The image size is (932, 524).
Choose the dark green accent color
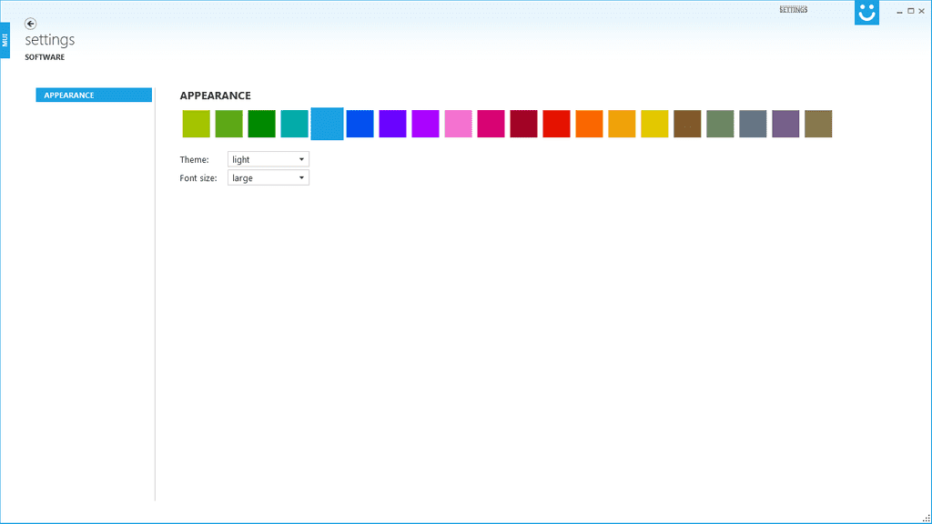tap(261, 124)
